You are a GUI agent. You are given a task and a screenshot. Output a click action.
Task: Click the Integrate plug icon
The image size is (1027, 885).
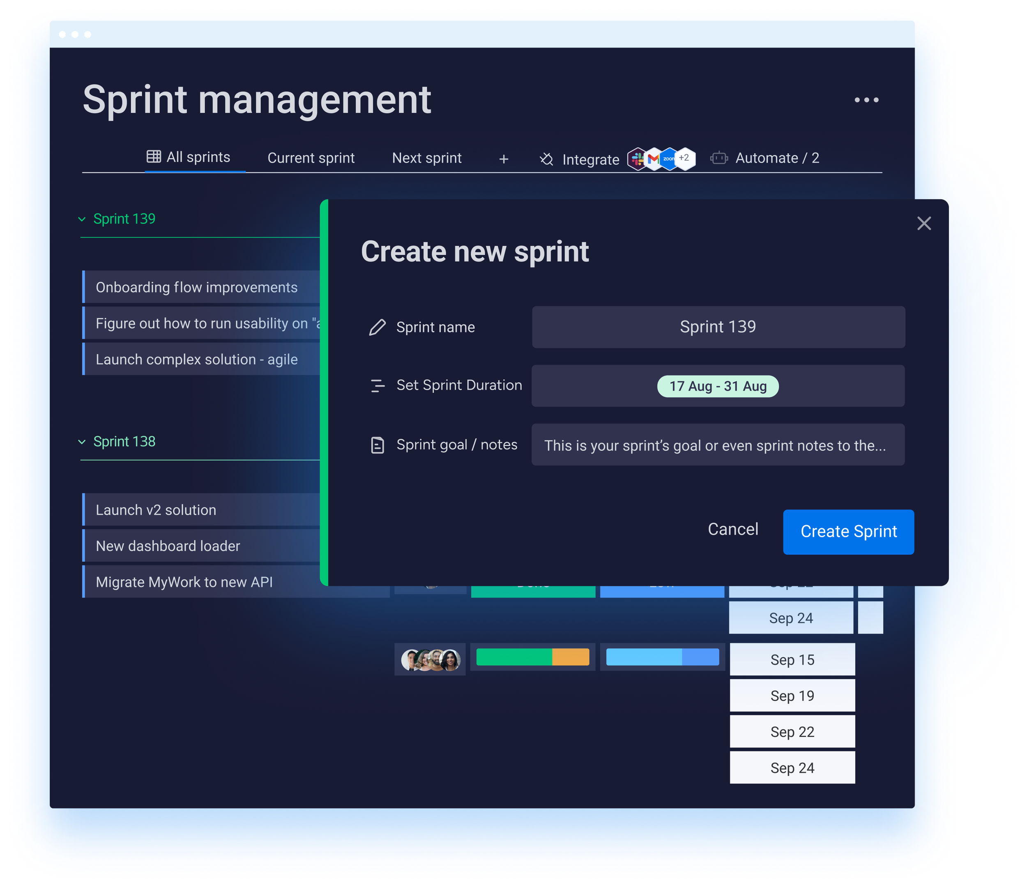546,159
